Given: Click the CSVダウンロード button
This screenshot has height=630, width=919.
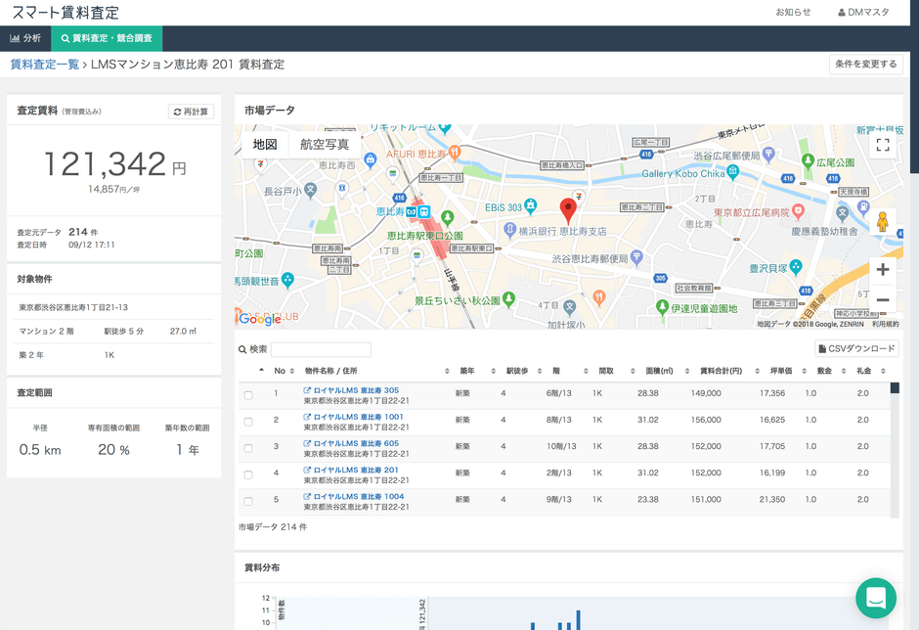Looking at the screenshot, I should [856, 348].
